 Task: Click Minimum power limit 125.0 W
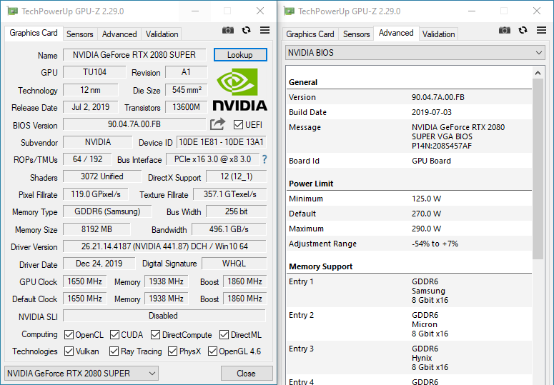[x=426, y=199]
